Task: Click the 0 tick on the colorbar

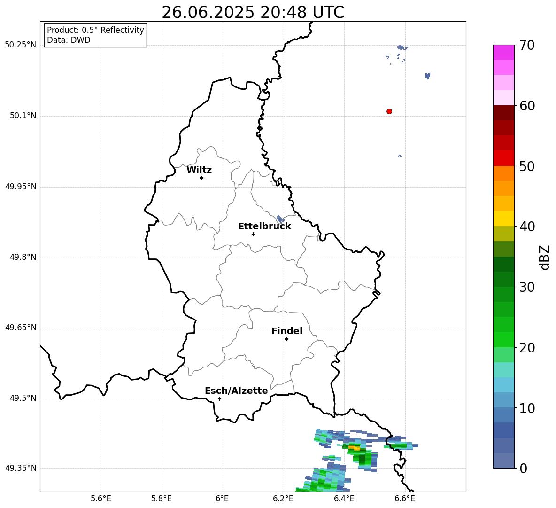Action: [523, 468]
